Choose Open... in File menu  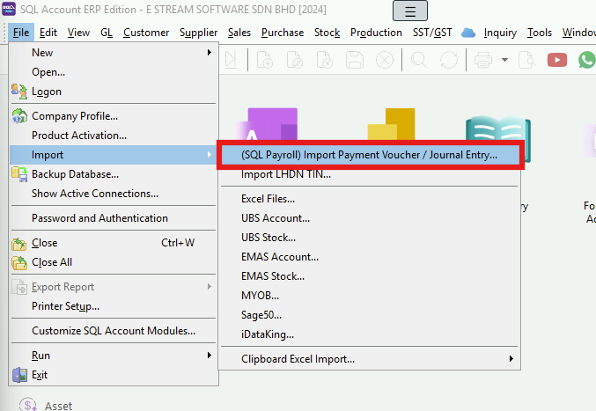[114, 72]
